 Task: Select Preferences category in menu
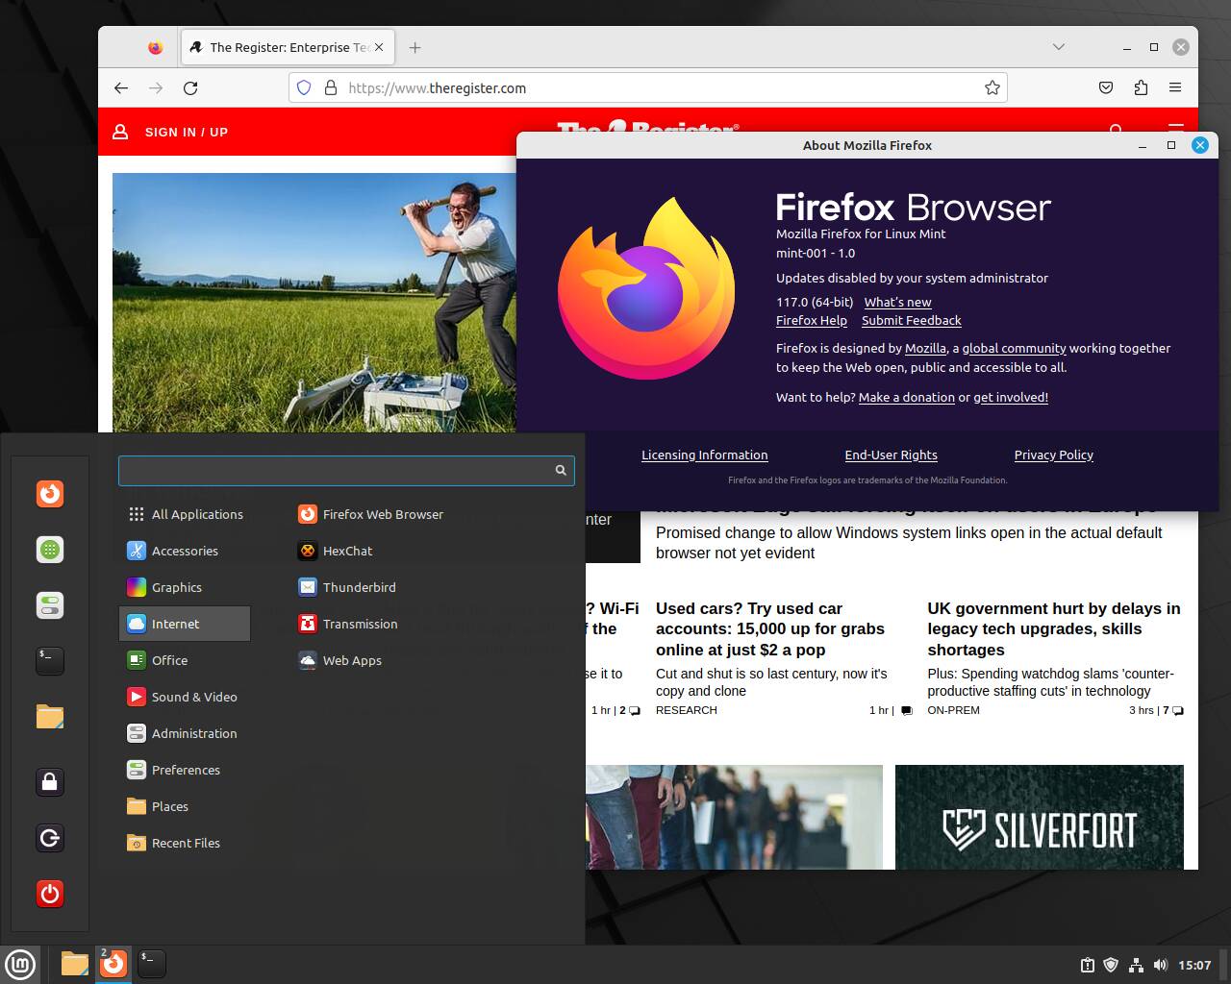[x=185, y=770]
